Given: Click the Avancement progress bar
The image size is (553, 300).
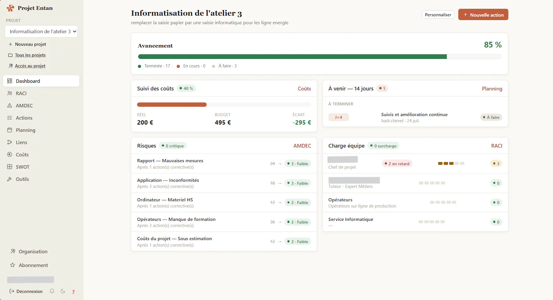Looking at the screenshot, I should 320,56.
